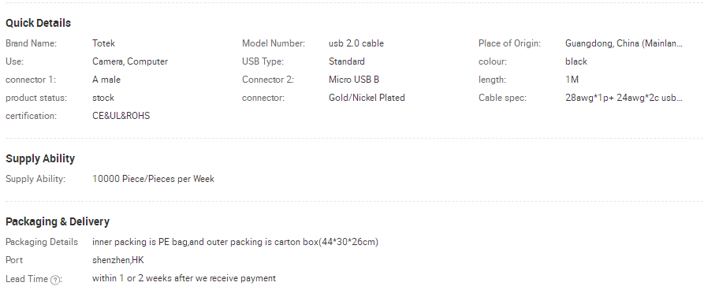Click the Use value Camera, Computer

click(x=130, y=61)
